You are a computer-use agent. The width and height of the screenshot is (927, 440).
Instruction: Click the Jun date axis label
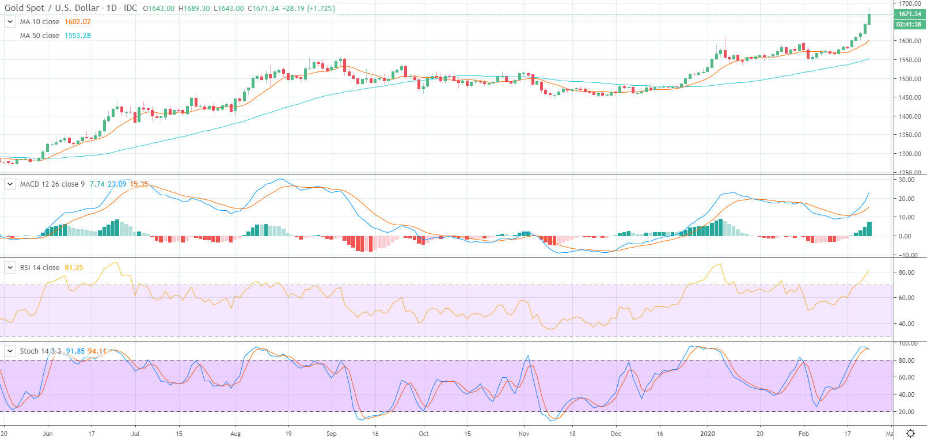click(48, 434)
